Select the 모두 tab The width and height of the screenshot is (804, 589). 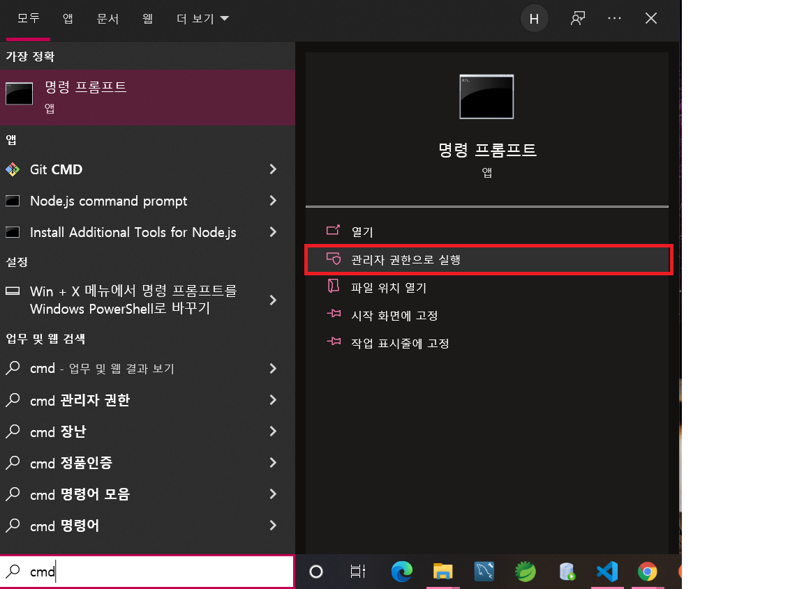click(x=28, y=18)
